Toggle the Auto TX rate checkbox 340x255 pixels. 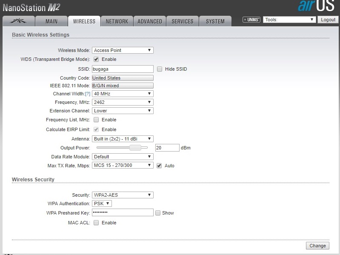coord(159,166)
